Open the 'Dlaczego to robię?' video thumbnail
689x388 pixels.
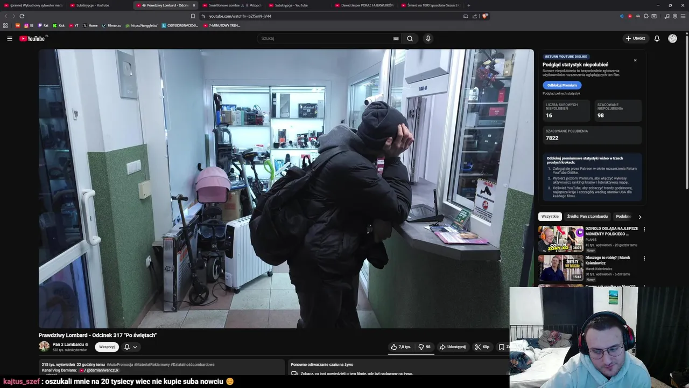coord(561,268)
